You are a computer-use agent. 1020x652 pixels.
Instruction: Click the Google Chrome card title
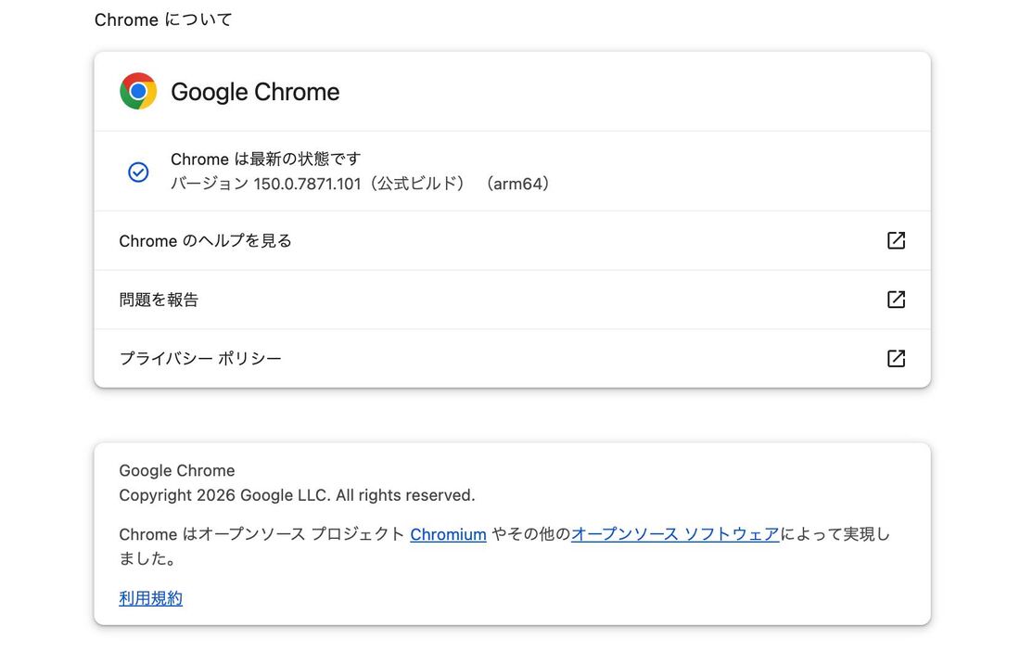[255, 92]
